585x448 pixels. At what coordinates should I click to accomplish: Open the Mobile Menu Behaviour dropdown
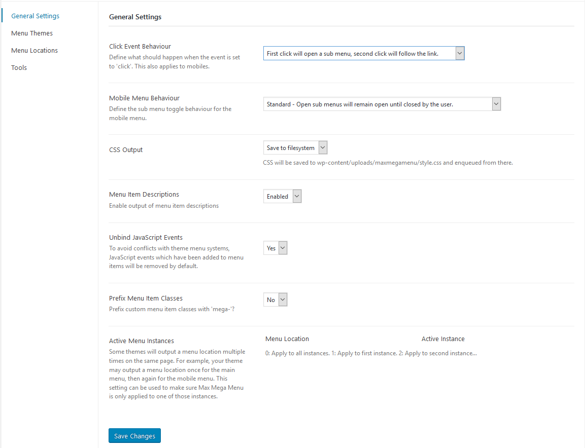(382, 104)
